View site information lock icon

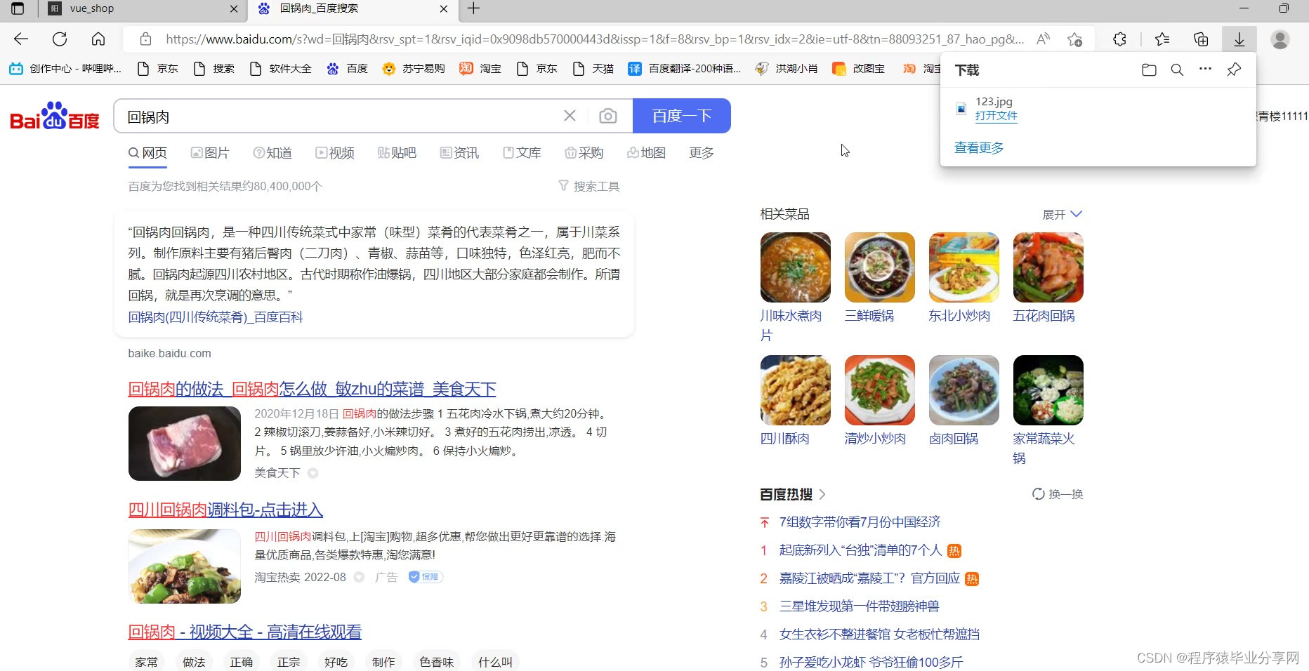click(x=145, y=39)
